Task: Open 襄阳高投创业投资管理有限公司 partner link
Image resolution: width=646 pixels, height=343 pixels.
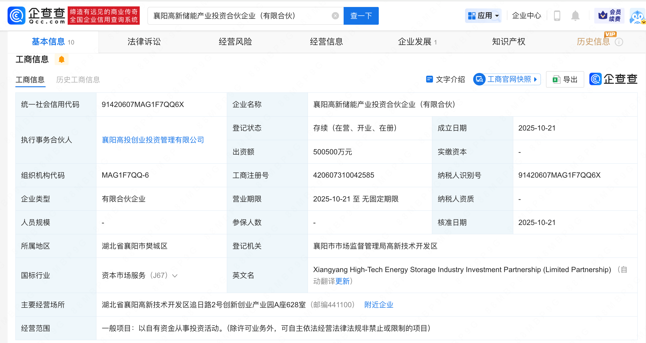Action: tap(153, 140)
